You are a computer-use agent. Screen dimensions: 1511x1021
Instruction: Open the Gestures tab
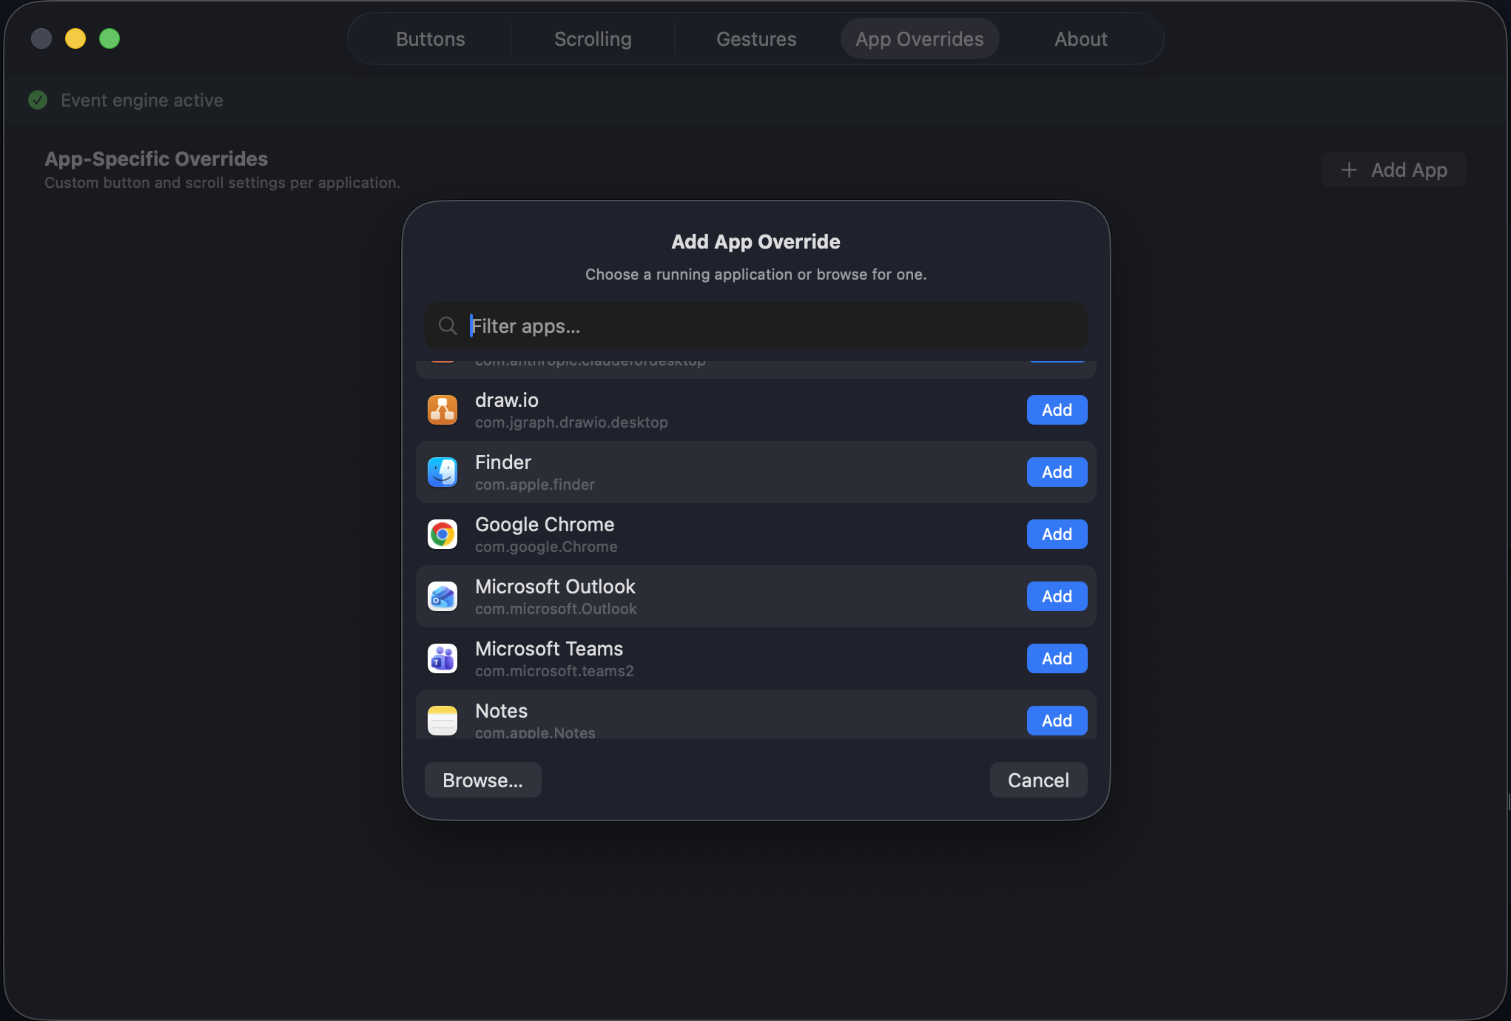tap(756, 38)
